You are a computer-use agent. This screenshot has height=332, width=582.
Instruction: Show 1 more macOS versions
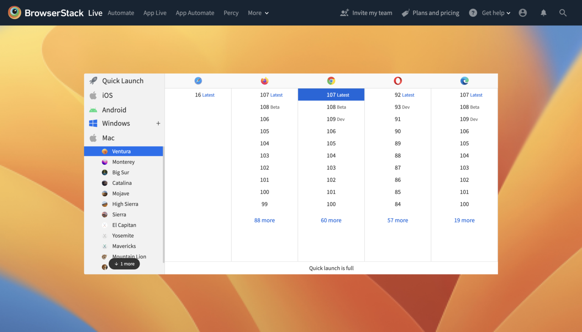click(124, 264)
